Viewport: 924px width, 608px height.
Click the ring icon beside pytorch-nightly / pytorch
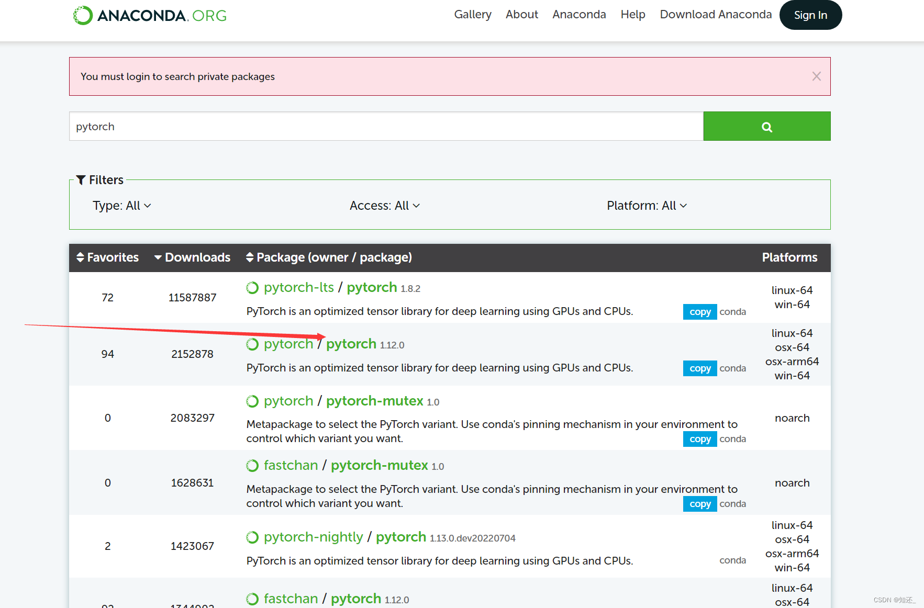(252, 537)
